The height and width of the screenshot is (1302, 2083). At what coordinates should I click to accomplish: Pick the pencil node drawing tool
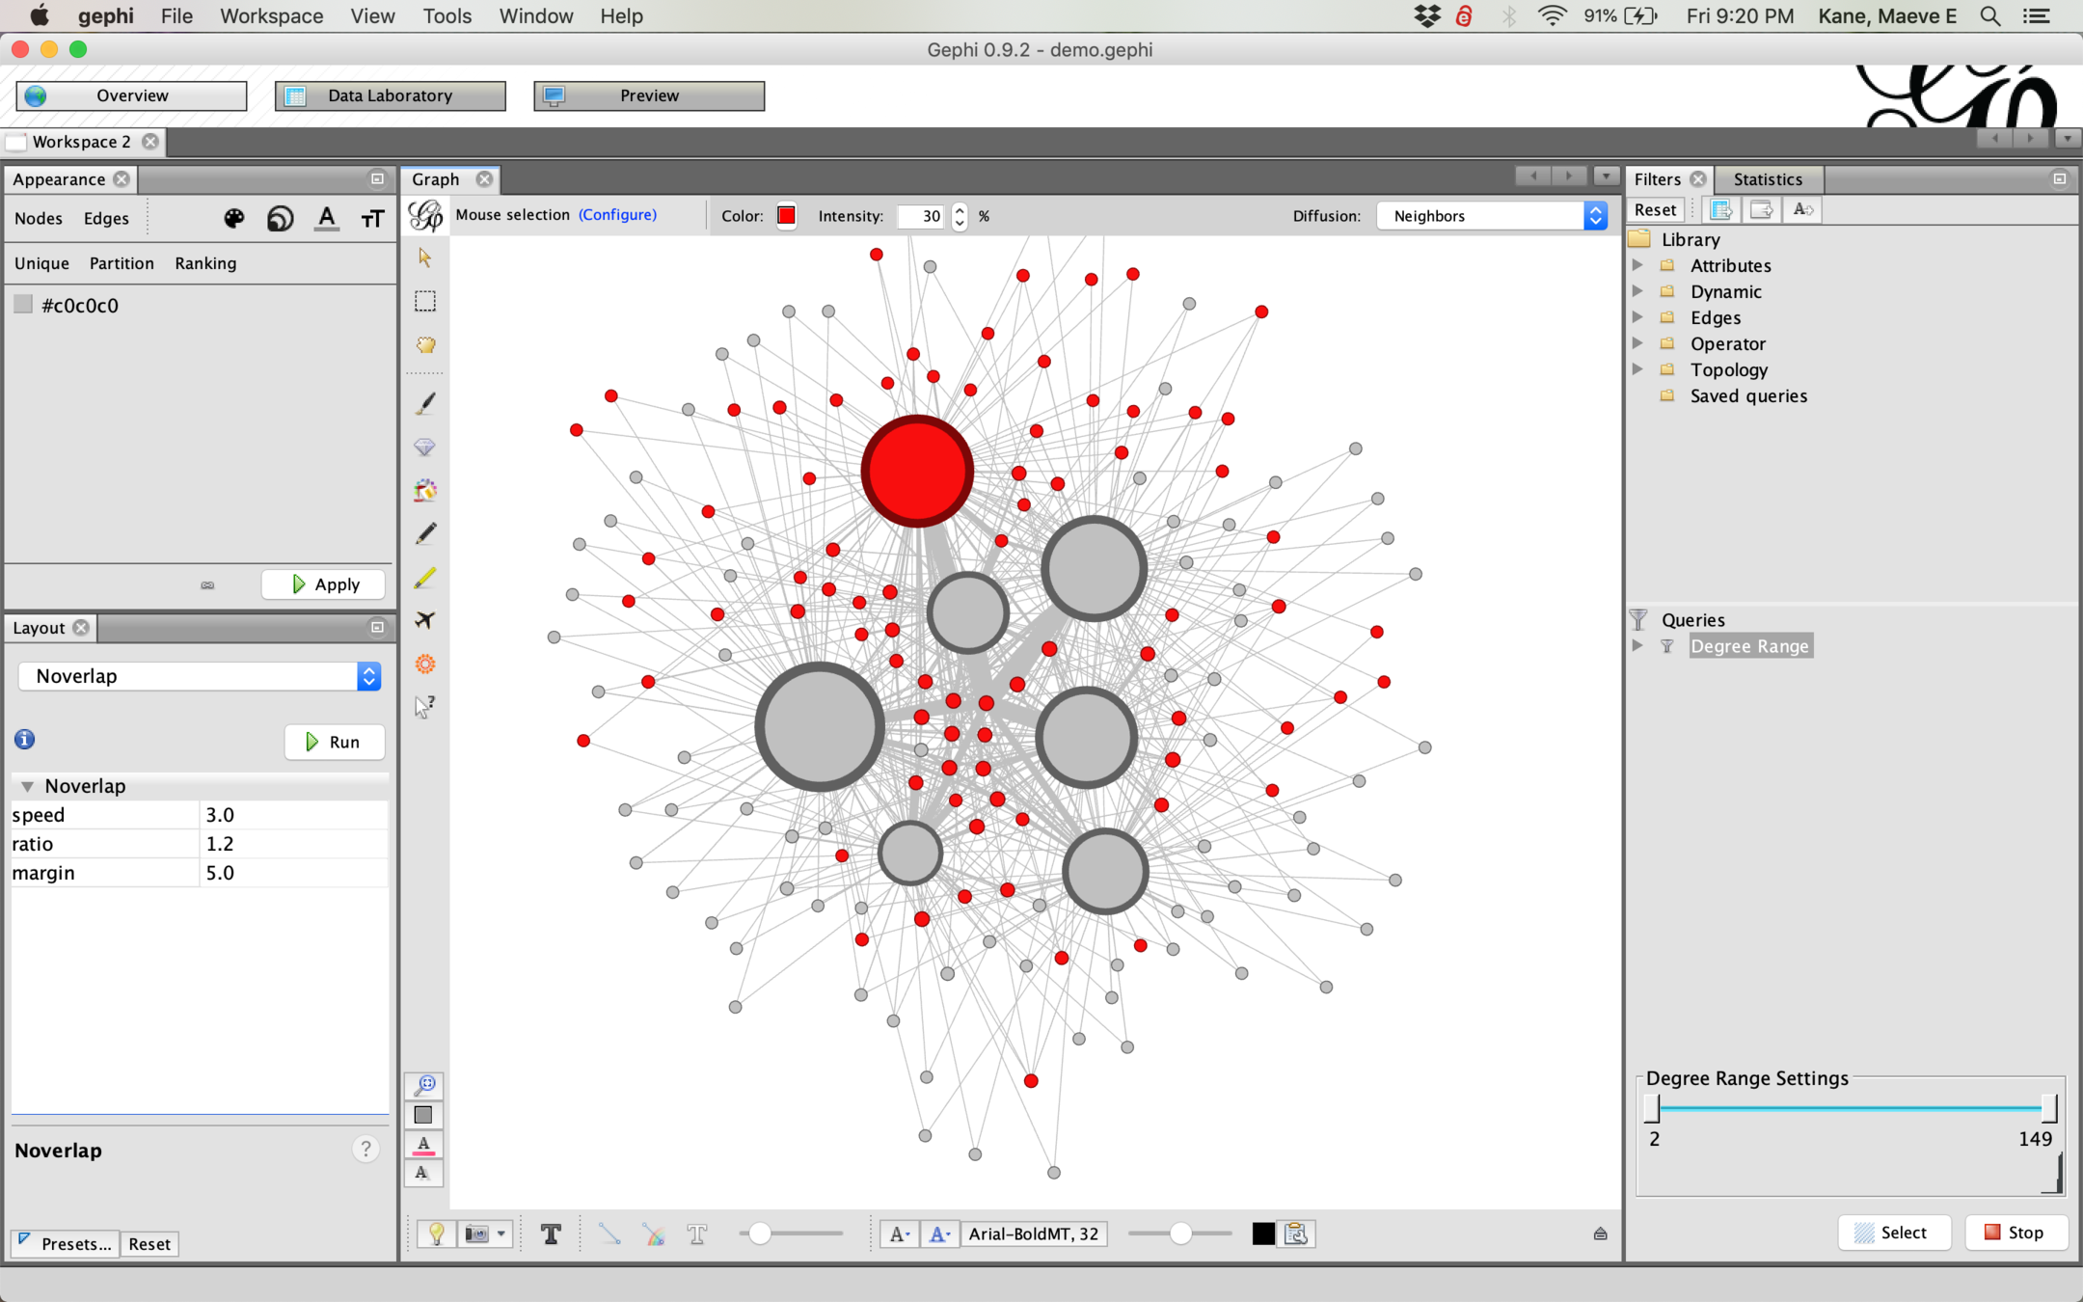(424, 533)
